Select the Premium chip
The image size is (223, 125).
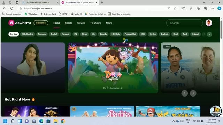(x=42, y=34)
